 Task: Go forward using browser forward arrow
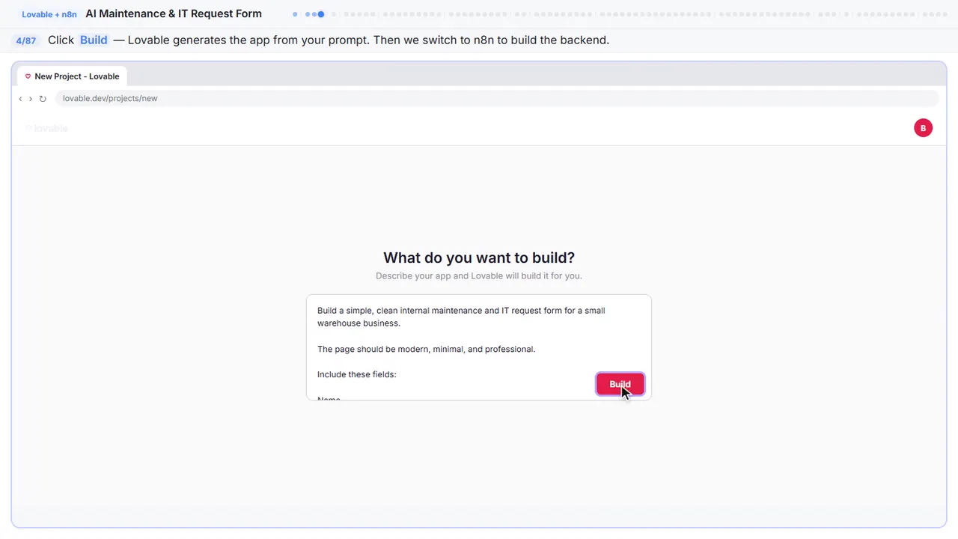[31, 99]
